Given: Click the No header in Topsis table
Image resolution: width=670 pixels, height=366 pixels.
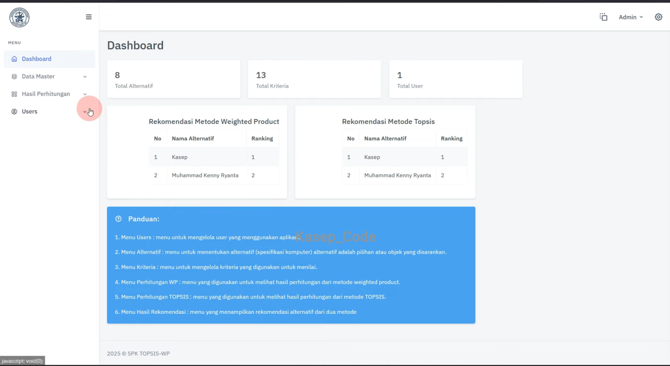Looking at the screenshot, I should (350, 139).
